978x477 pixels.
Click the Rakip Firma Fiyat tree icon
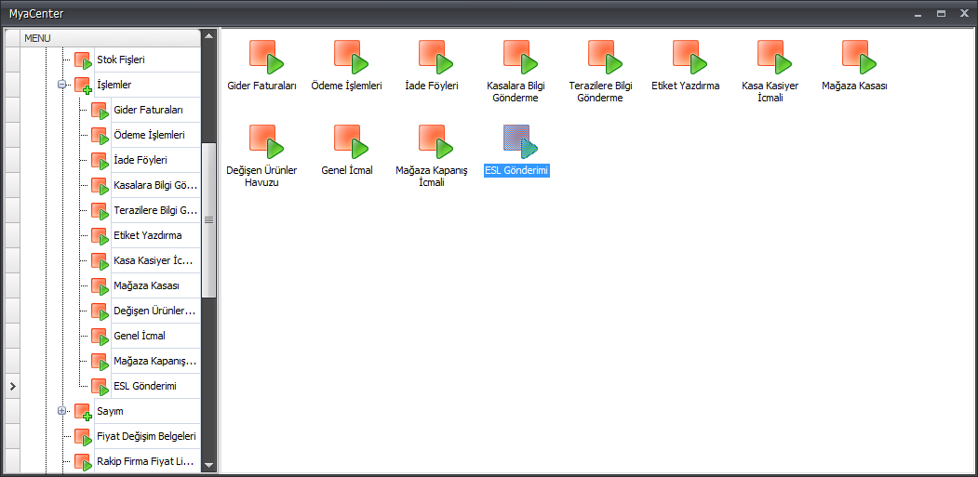tap(83, 463)
